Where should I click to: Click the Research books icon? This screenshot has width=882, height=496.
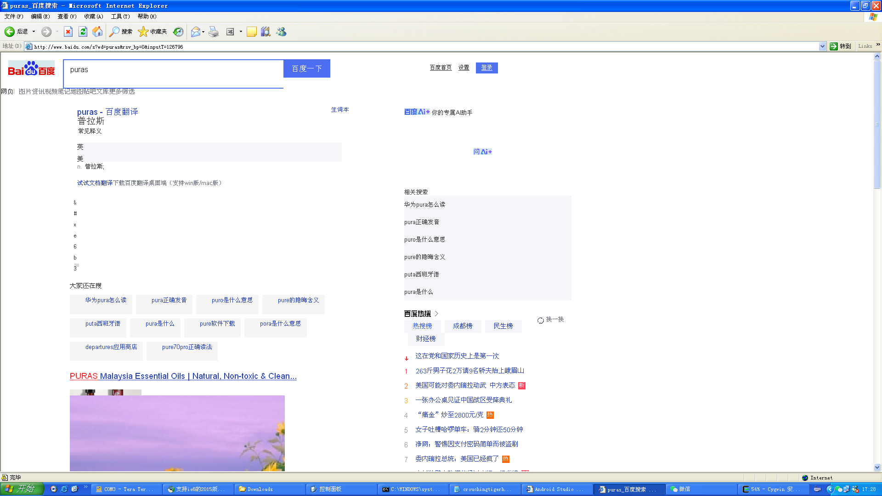pyautogui.click(x=266, y=32)
